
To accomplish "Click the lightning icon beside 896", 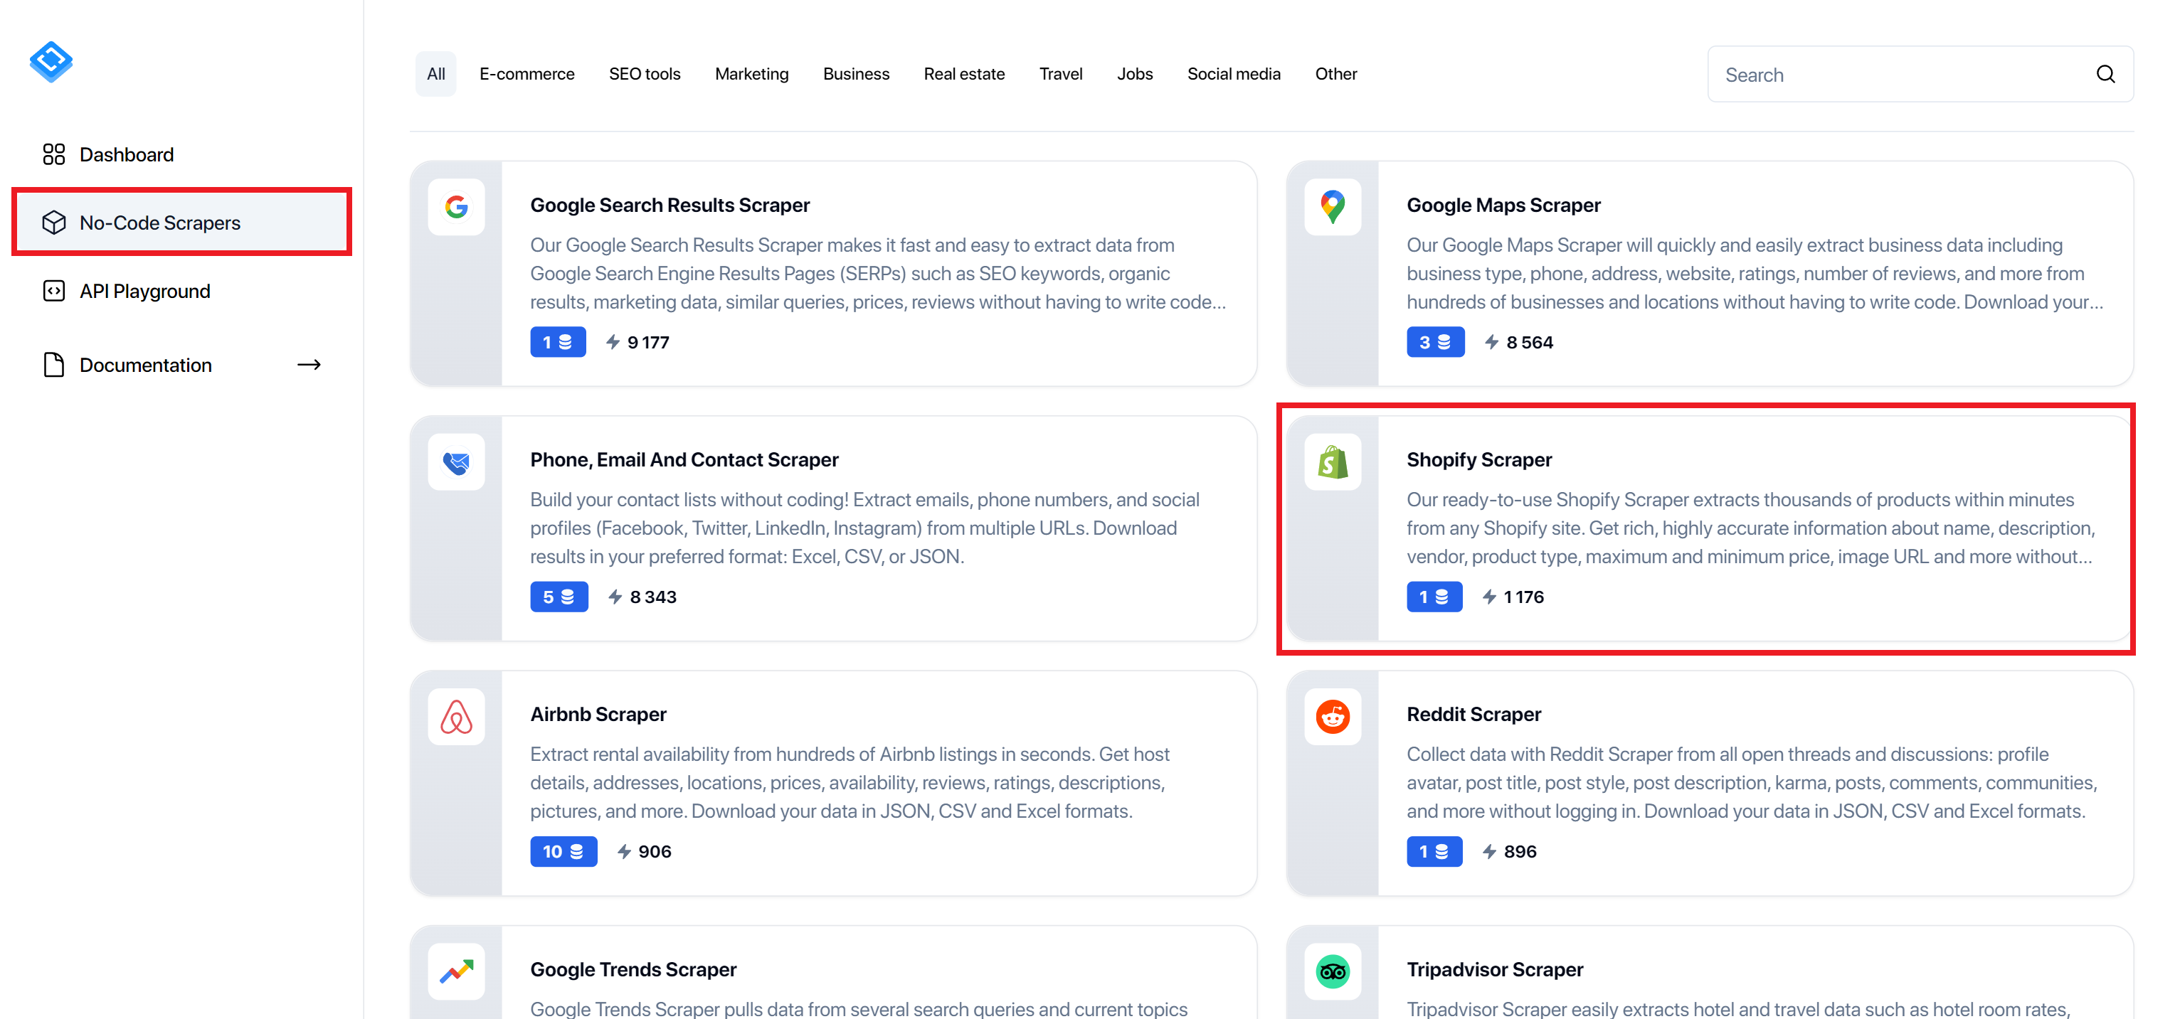I will (x=1491, y=850).
